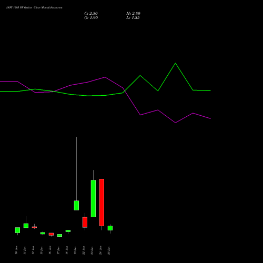The image size is (263, 263).
Task: Click the date label starting with 22
Action: pyautogui.click(x=84, y=250)
